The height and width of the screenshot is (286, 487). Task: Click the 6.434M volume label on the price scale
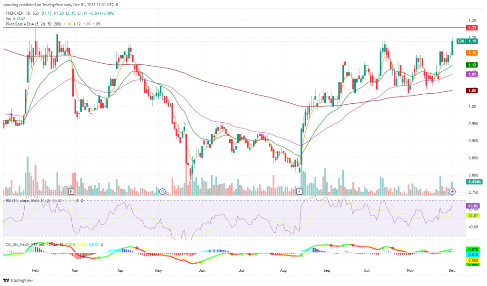pos(474,182)
